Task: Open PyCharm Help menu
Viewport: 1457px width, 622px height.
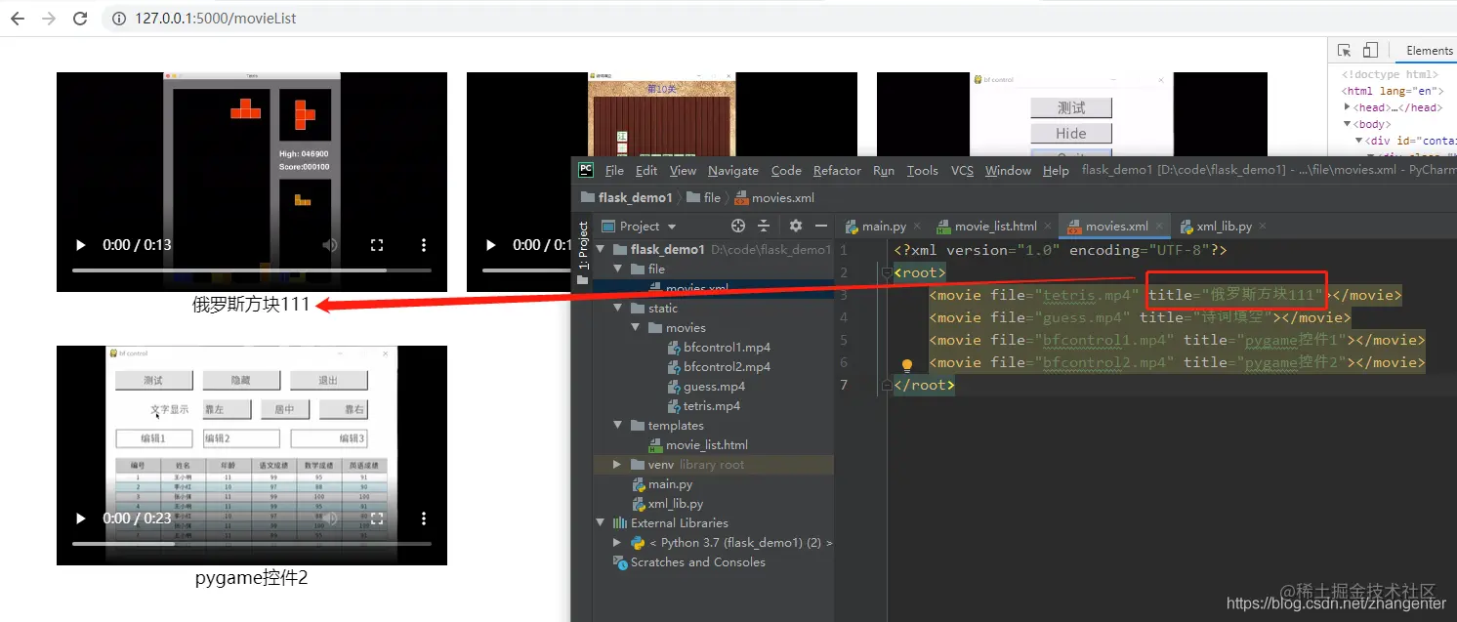Action: tap(1056, 170)
